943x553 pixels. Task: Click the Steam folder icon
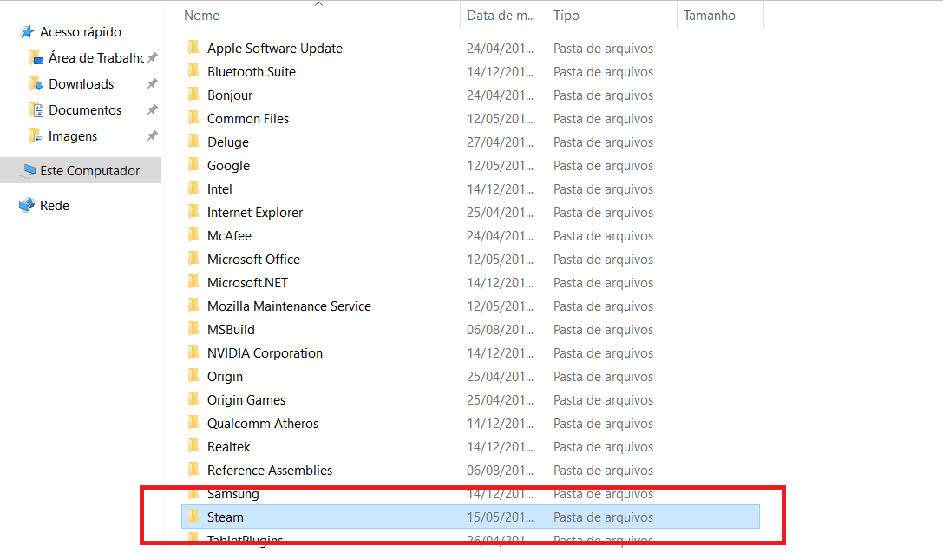click(x=193, y=517)
